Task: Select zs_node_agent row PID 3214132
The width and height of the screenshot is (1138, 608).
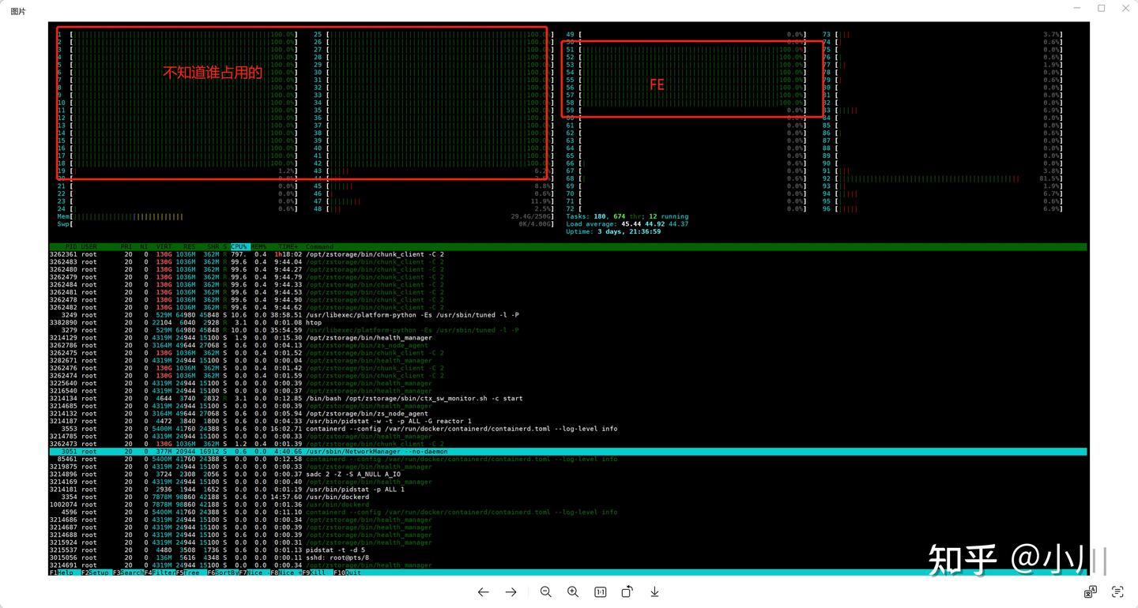Action: click(x=567, y=414)
